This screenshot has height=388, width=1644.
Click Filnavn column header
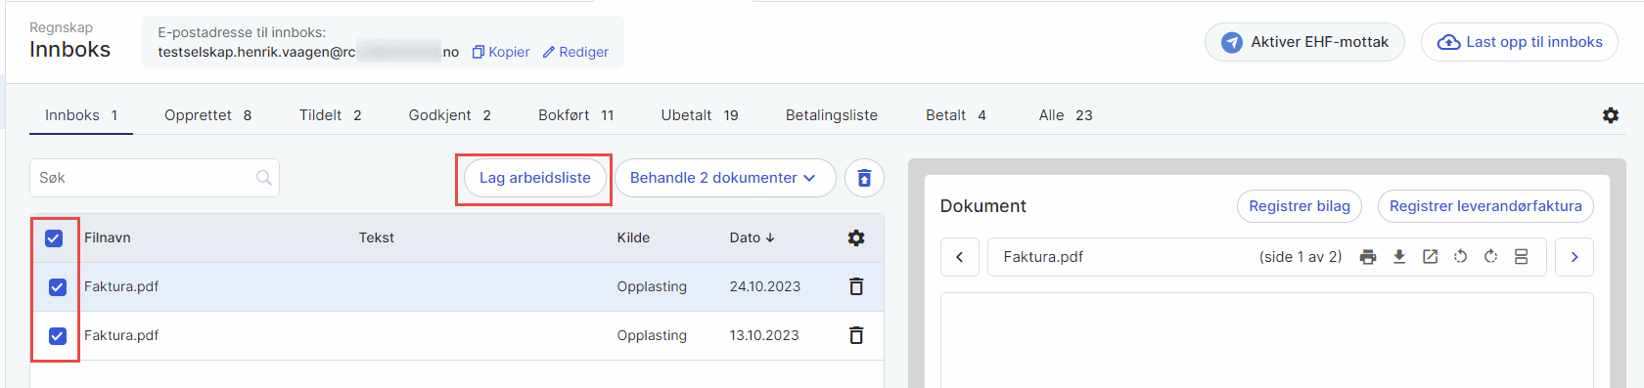108,237
